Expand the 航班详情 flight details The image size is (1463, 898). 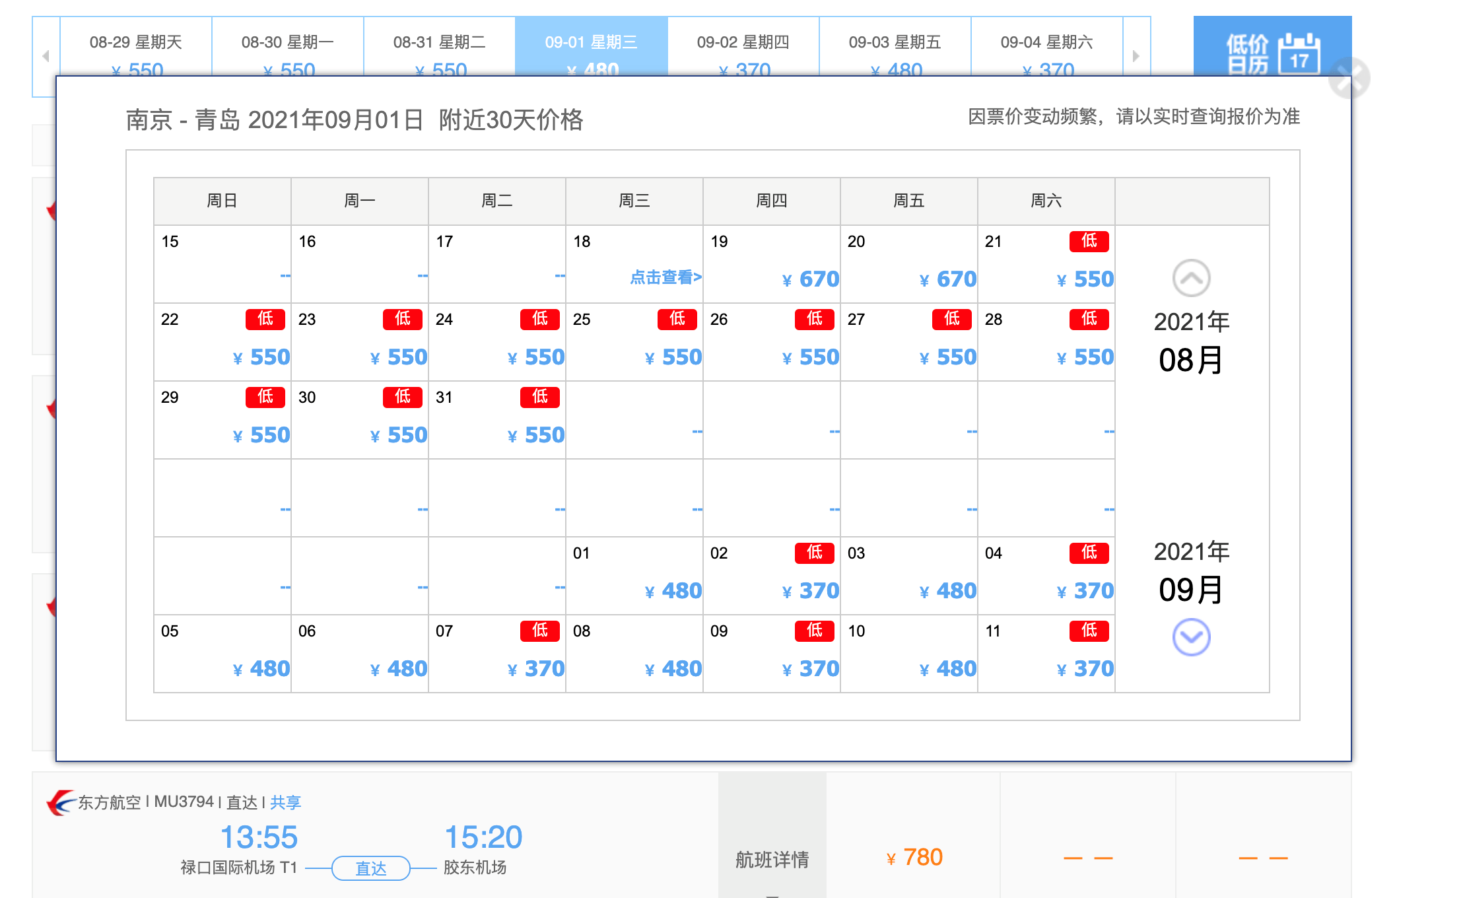[772, 859]
